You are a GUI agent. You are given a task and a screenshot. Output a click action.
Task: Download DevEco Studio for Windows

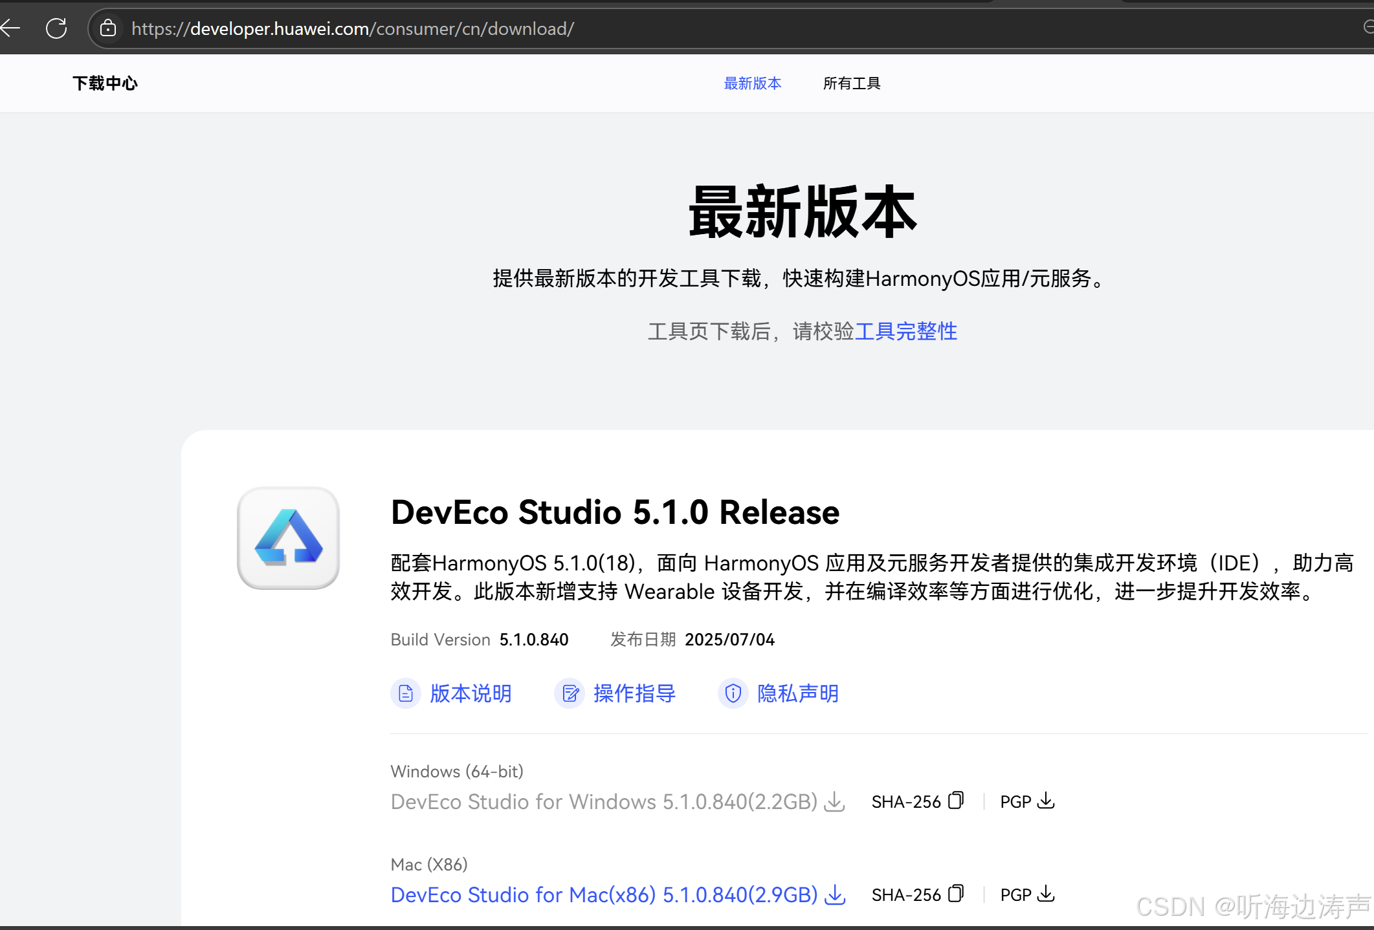[x=604, y=801]
